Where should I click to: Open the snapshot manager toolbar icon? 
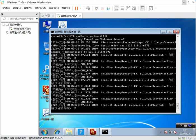[108, 8]
